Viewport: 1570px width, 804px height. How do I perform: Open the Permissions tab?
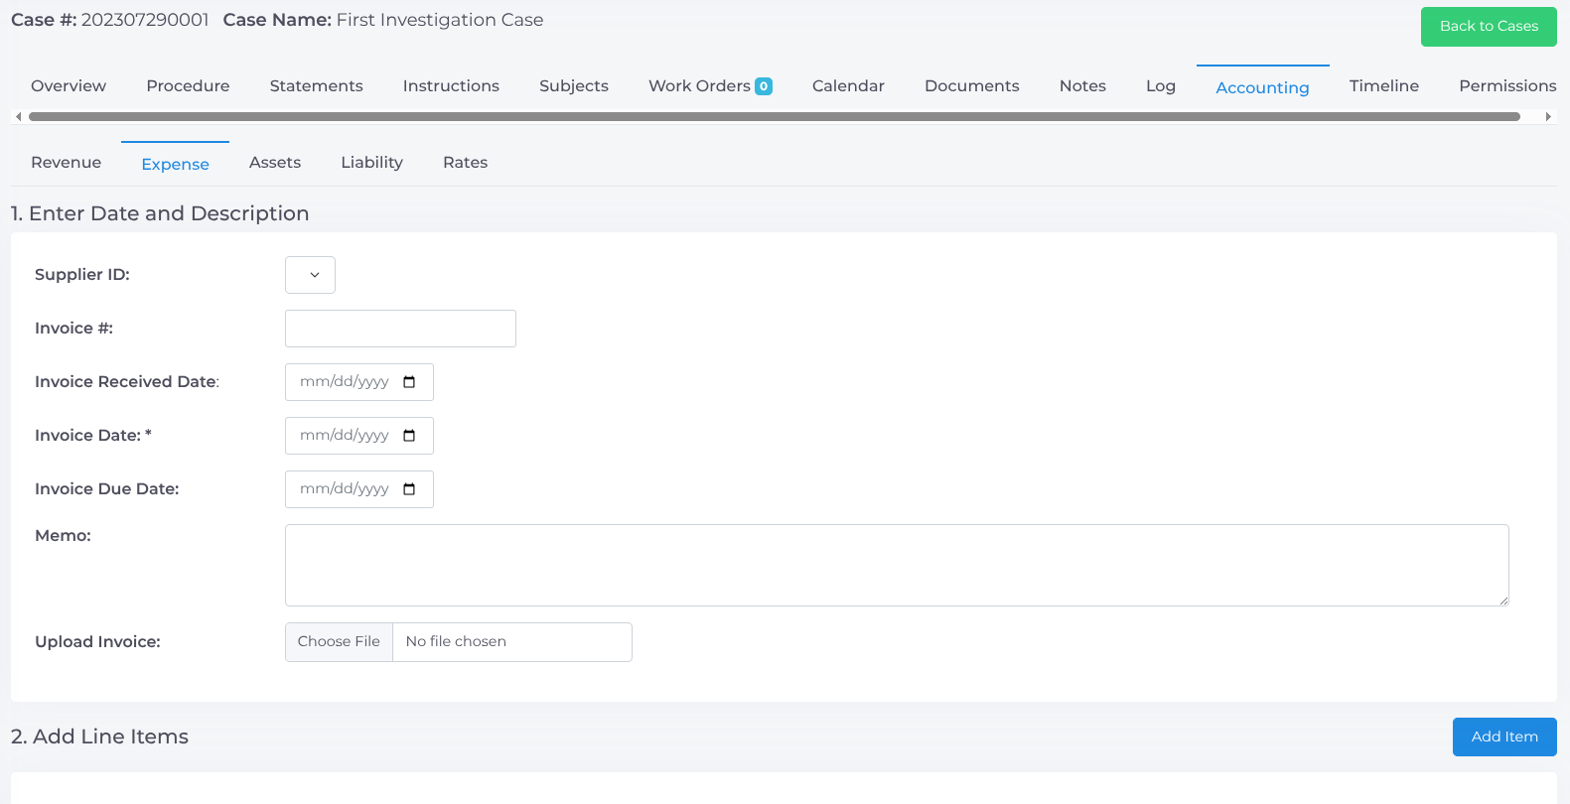coord(1507,86)
